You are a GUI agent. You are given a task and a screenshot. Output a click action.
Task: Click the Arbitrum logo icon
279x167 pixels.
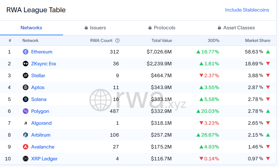tap(26, 135)
